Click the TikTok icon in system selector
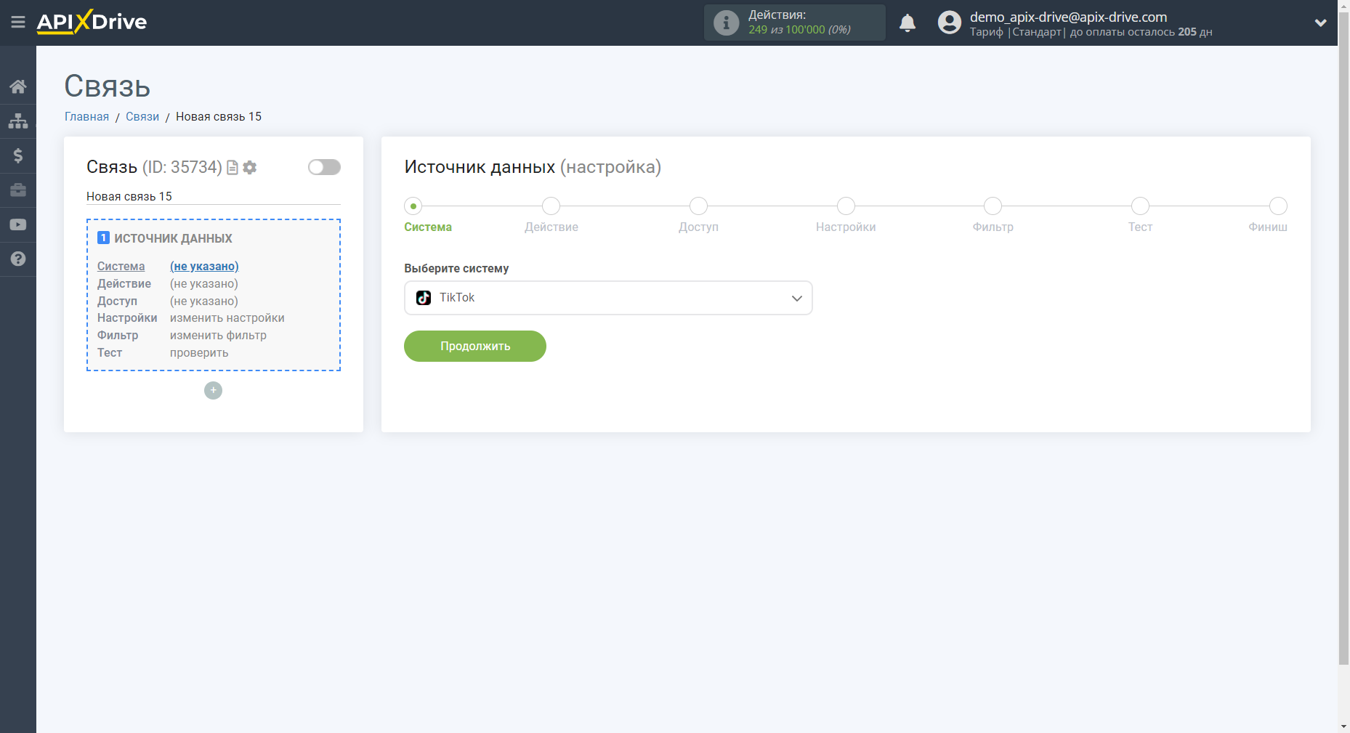 pyautogui.click(x=424, y=298)
